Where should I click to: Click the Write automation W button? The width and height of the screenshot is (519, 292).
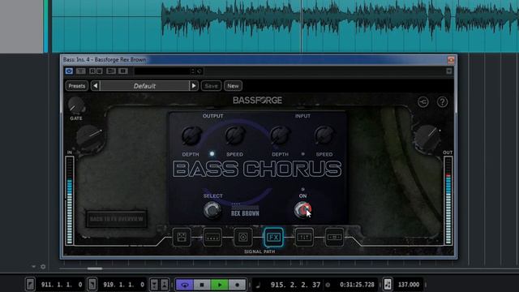[x=99, y=71]
